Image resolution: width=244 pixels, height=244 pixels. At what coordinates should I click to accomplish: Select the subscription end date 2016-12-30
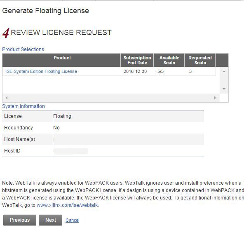(135, 71)
